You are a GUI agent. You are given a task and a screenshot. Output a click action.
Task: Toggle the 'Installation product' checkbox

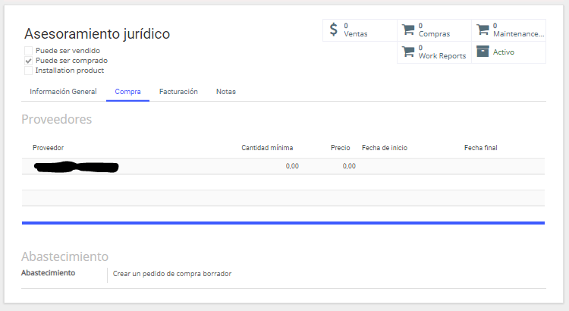(28, 71)
